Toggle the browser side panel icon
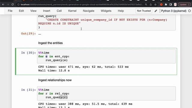This screenshot has height=108, width=192. 171,4
